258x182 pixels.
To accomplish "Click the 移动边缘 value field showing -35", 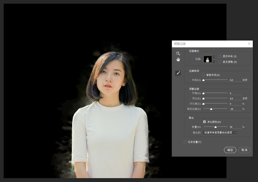I will [x=236, y=109].
